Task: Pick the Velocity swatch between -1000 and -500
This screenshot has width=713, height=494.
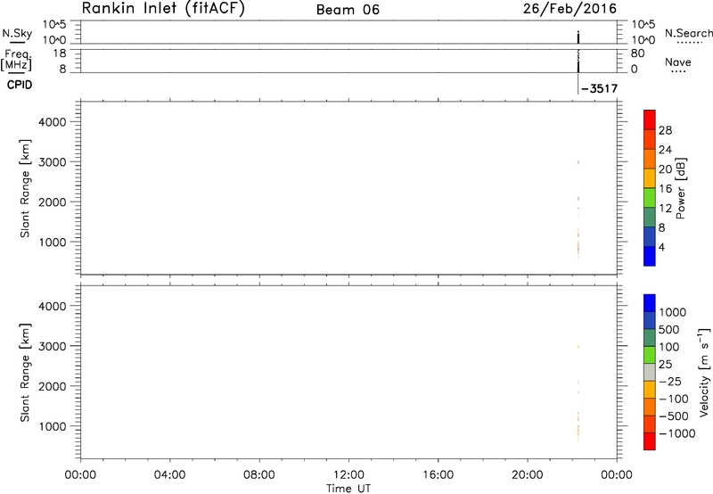Action: 650,424
